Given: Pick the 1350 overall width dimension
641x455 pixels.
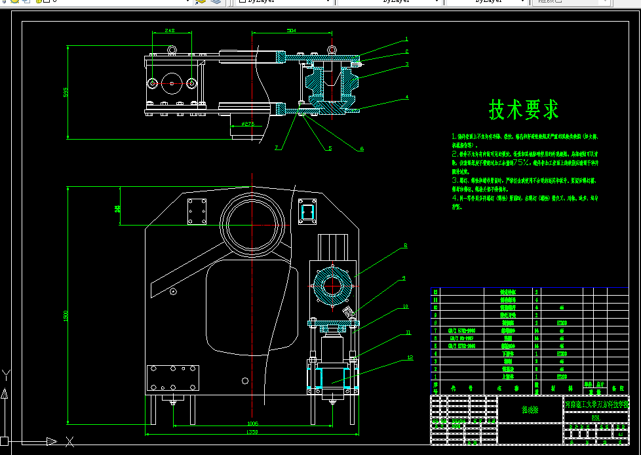Looking at the screenshot, I should [252, 432].
